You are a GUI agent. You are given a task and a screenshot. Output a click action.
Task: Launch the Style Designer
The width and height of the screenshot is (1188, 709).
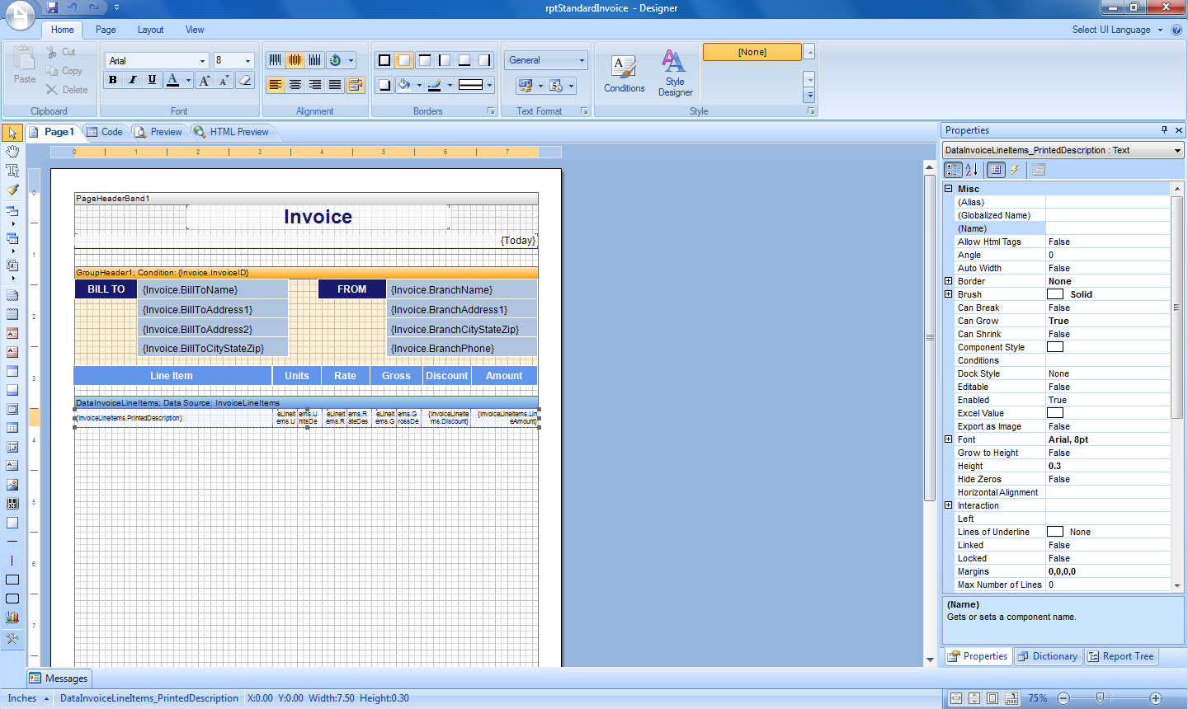[x=675, y=73]
